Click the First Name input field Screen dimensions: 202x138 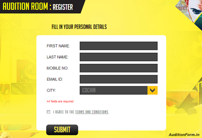pos(119,46)
